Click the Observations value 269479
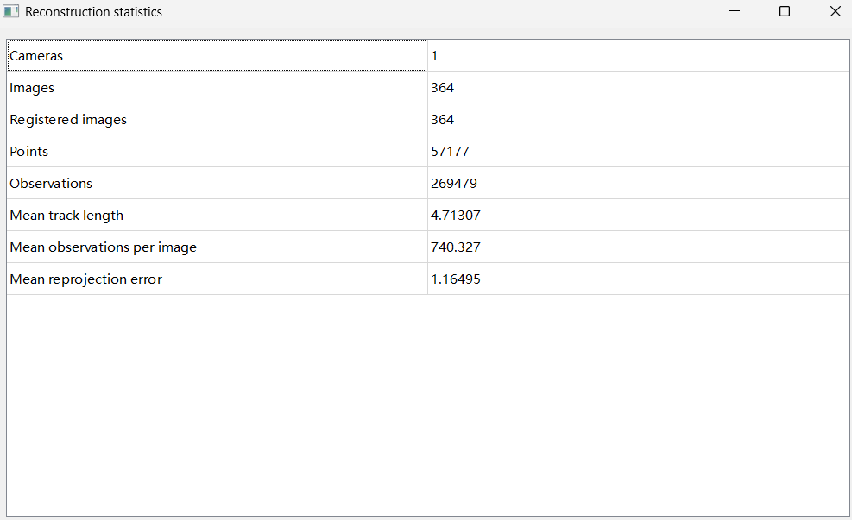The height and width of the screenshot is (520, 852). 454,184
